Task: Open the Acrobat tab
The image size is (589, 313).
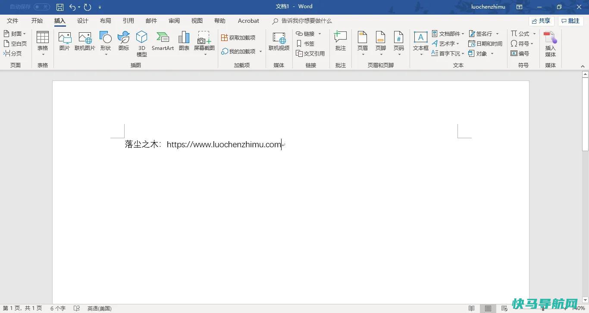Action: click(x=248, y=21)
